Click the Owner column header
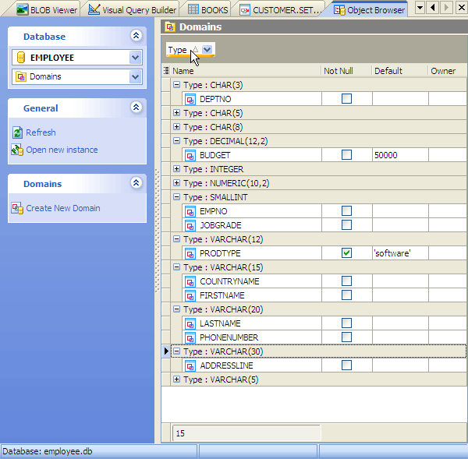The image size is (468, 459). 447,71
